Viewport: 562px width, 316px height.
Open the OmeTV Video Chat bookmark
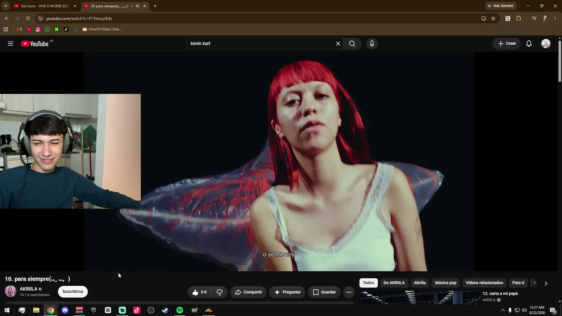102,29
